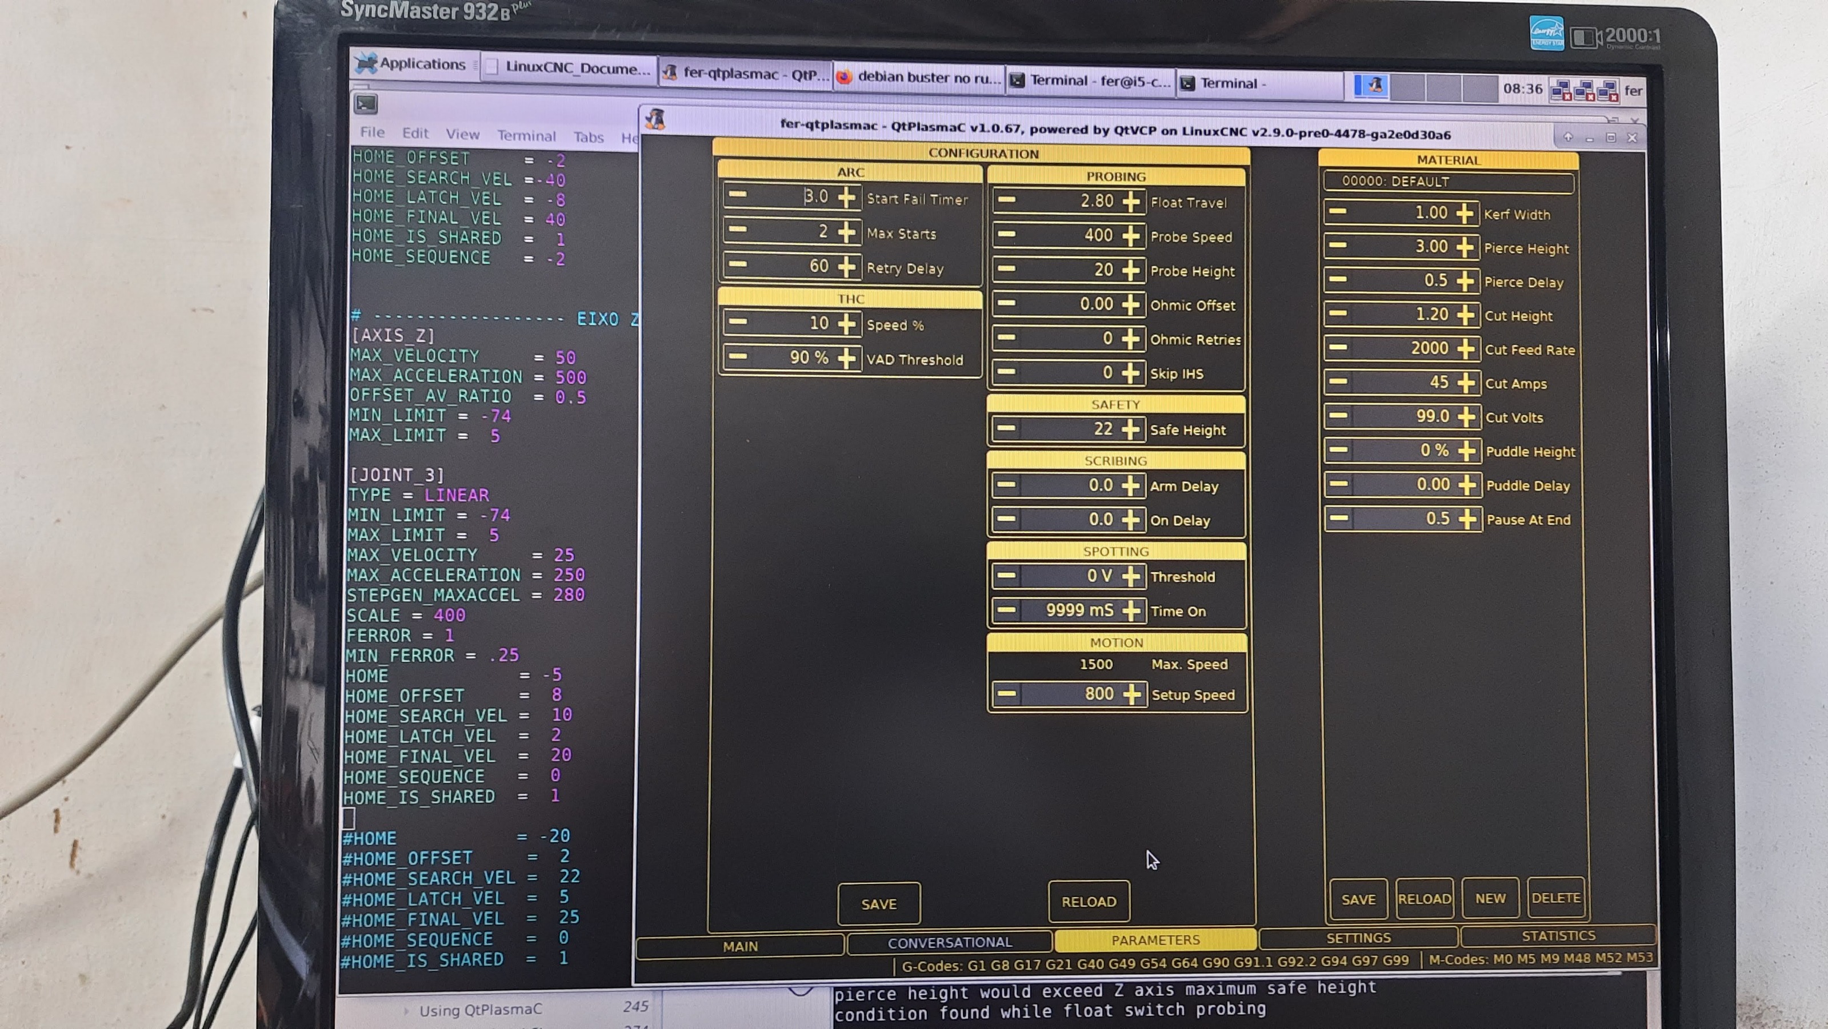Switch to Terminal - fer@i5 taskbar window
Image resolution: width=1828 pixels, height=1029 pixels.
(1091, 81)
